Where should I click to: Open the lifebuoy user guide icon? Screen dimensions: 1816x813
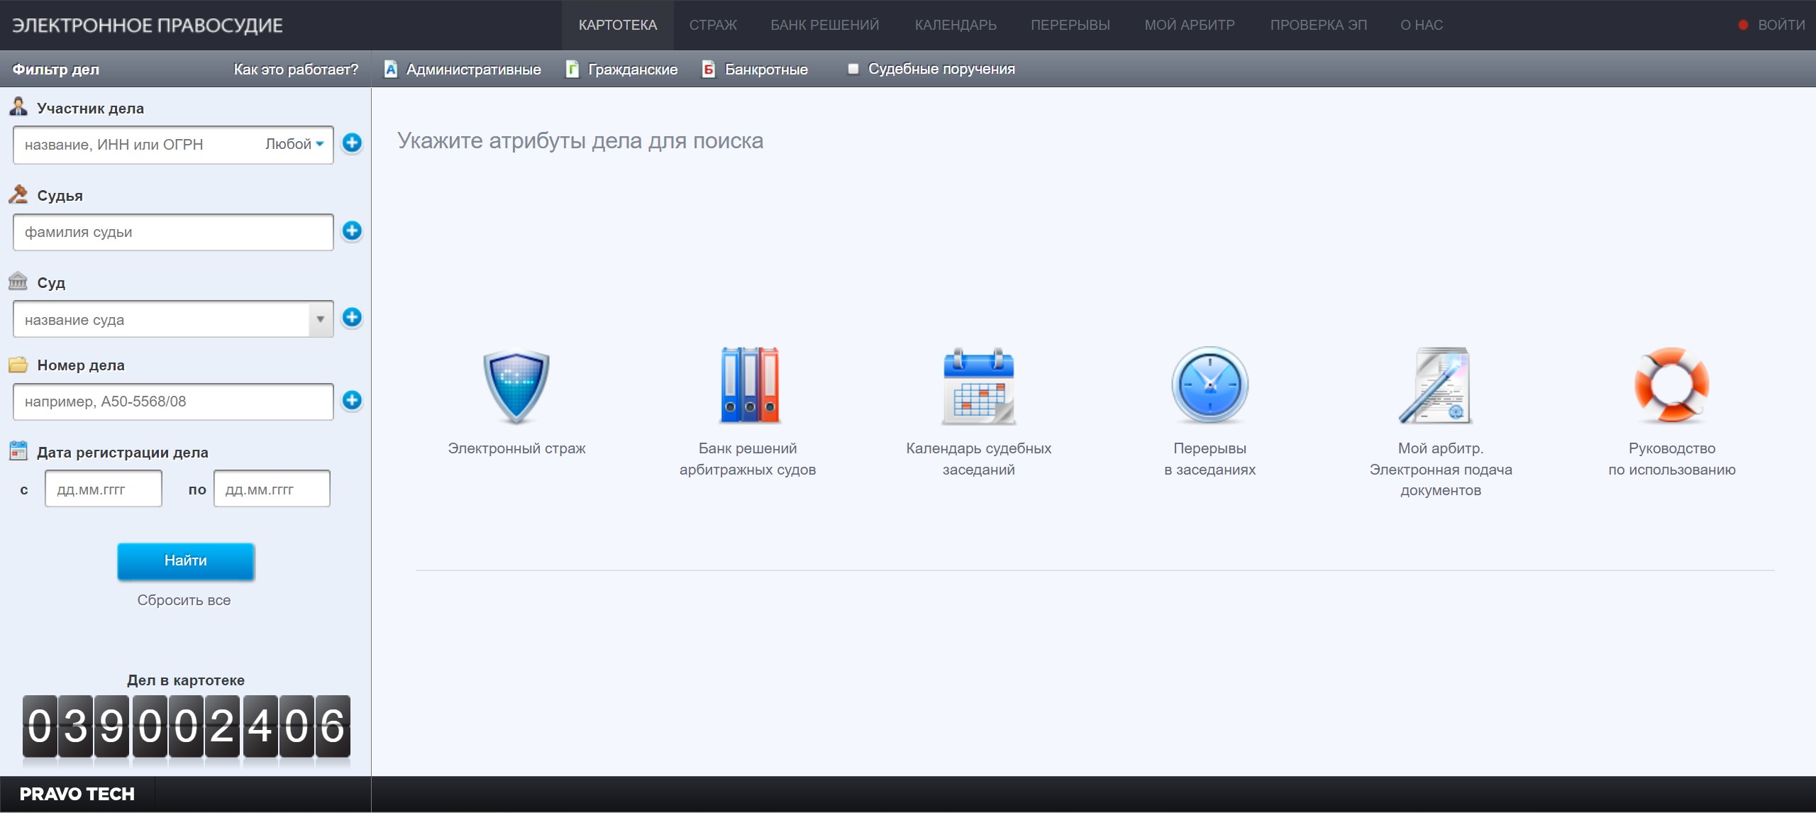(x=1671, y=386)
